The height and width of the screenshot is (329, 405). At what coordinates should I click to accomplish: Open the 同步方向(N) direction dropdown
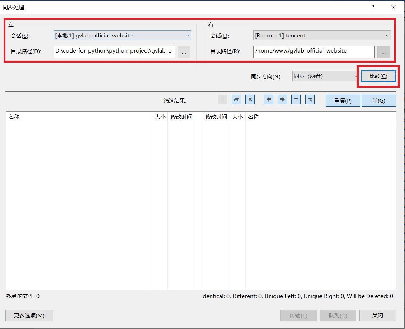[326, 76]
